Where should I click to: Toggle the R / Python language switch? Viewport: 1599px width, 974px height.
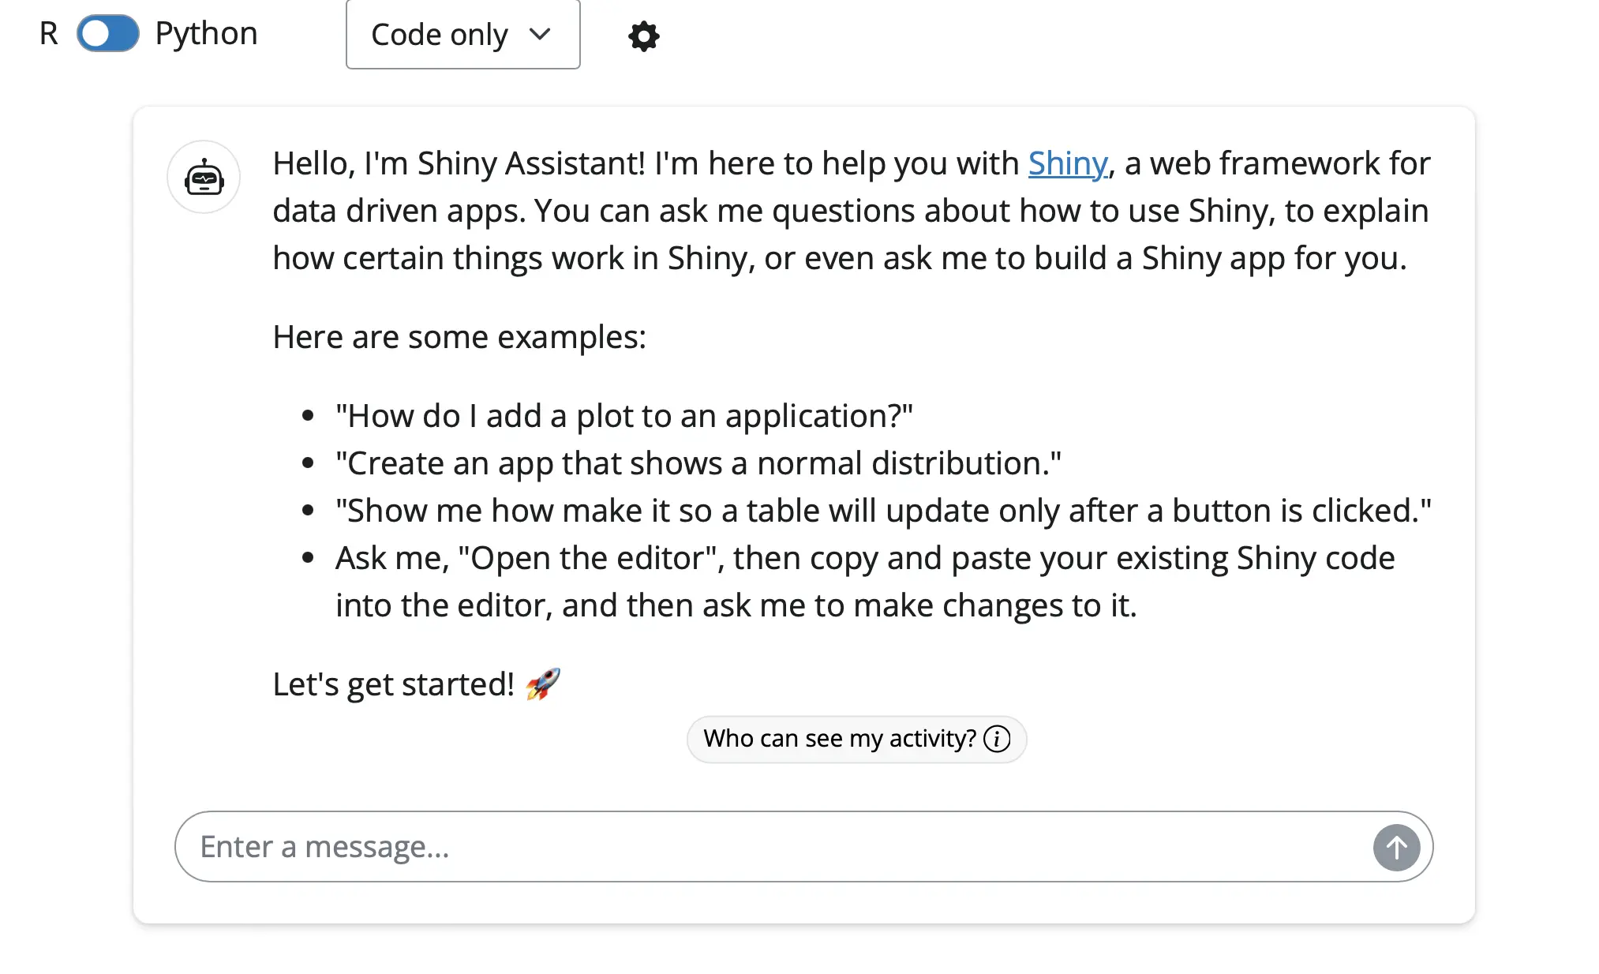point(108,34)
